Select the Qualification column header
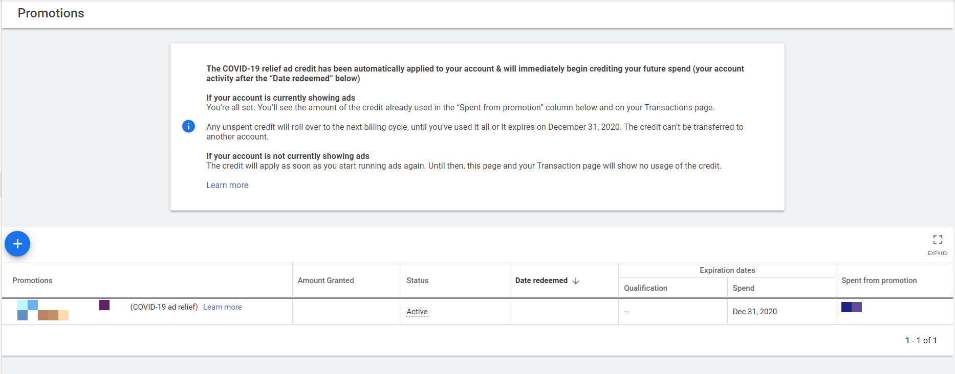Image resolution: width=955 pixels, height=374 pixels. pos(645,288)
